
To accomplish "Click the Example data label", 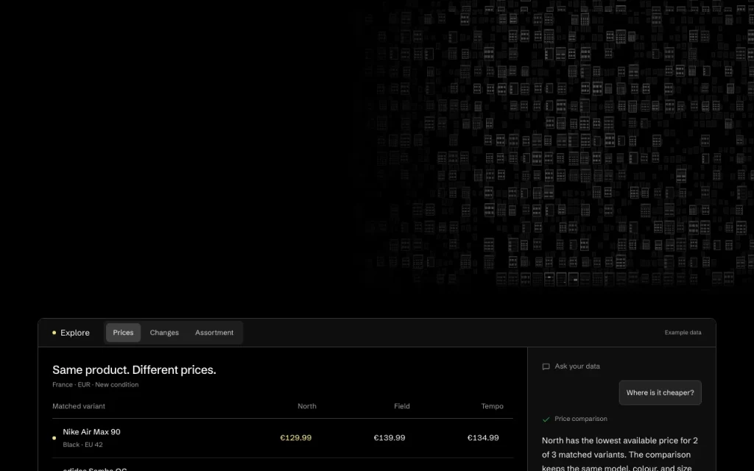I will [683, 333].
